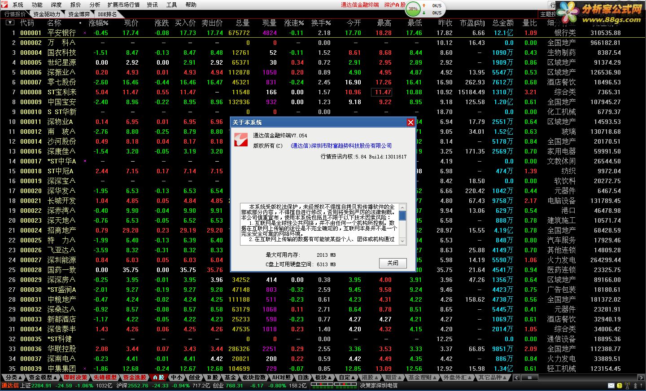The width and height of the screenshot is (646, 391).
Task: Open the 系统 menu
Action: click(x=18, y=4)
